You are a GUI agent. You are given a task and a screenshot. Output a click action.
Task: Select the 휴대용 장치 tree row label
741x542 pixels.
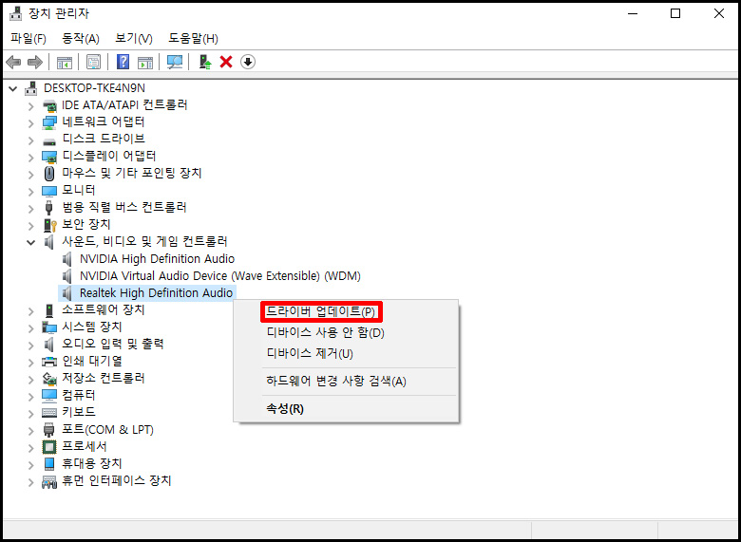[92, 463]
